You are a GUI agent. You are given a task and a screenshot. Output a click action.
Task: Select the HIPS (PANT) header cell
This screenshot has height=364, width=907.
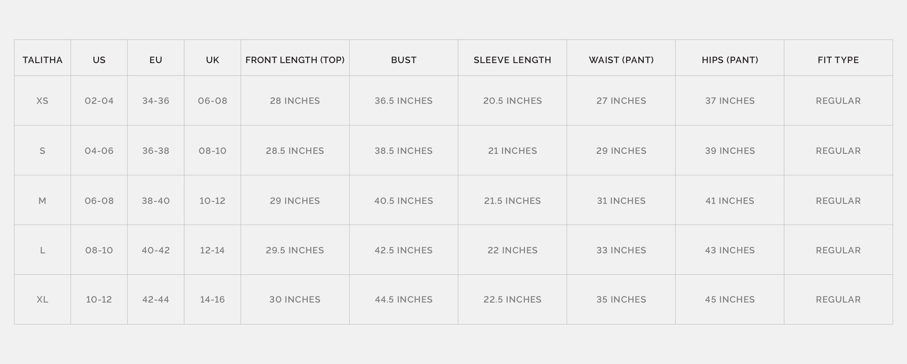pyautogui.click(x=730, y=60)
